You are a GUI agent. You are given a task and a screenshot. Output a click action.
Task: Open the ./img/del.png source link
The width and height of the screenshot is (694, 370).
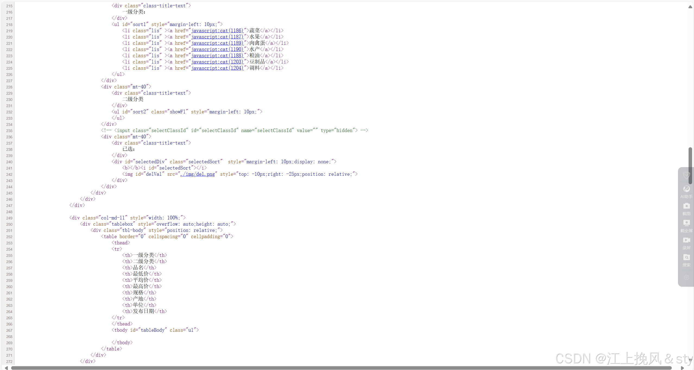click(x=198, y=174)
